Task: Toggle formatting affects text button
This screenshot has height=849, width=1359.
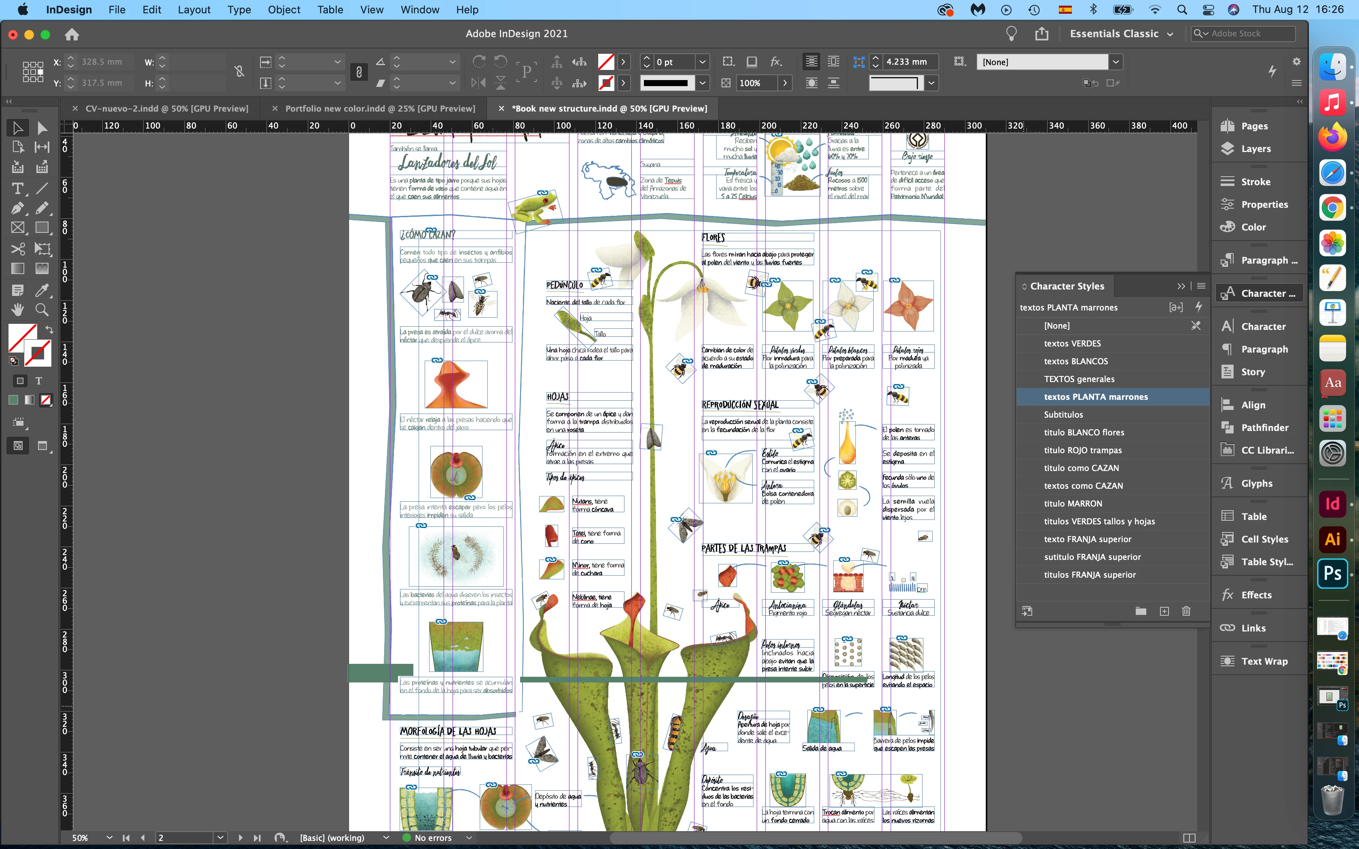Action: 39,381
